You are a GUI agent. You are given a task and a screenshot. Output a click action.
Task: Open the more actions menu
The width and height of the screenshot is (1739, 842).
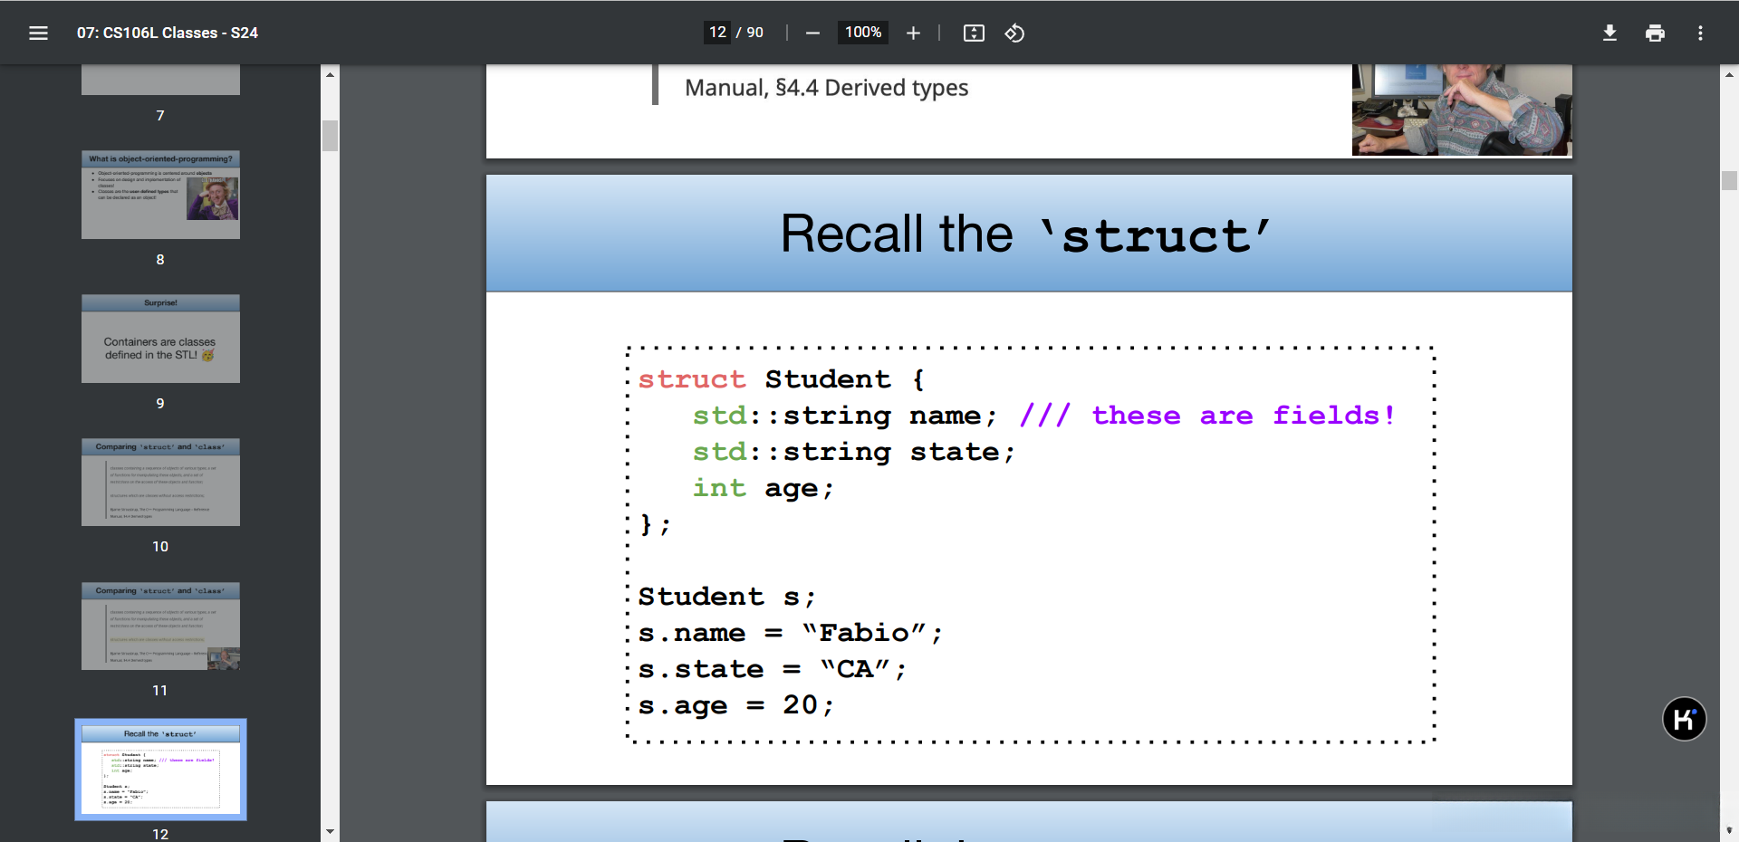pyautogui.click(x=1700, y=33)
